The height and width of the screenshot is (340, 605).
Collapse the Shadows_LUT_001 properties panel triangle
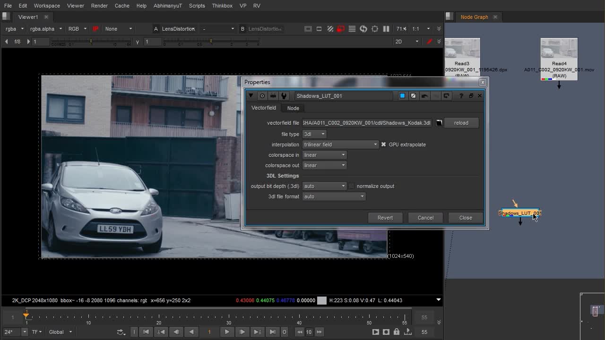coord(251,96)
